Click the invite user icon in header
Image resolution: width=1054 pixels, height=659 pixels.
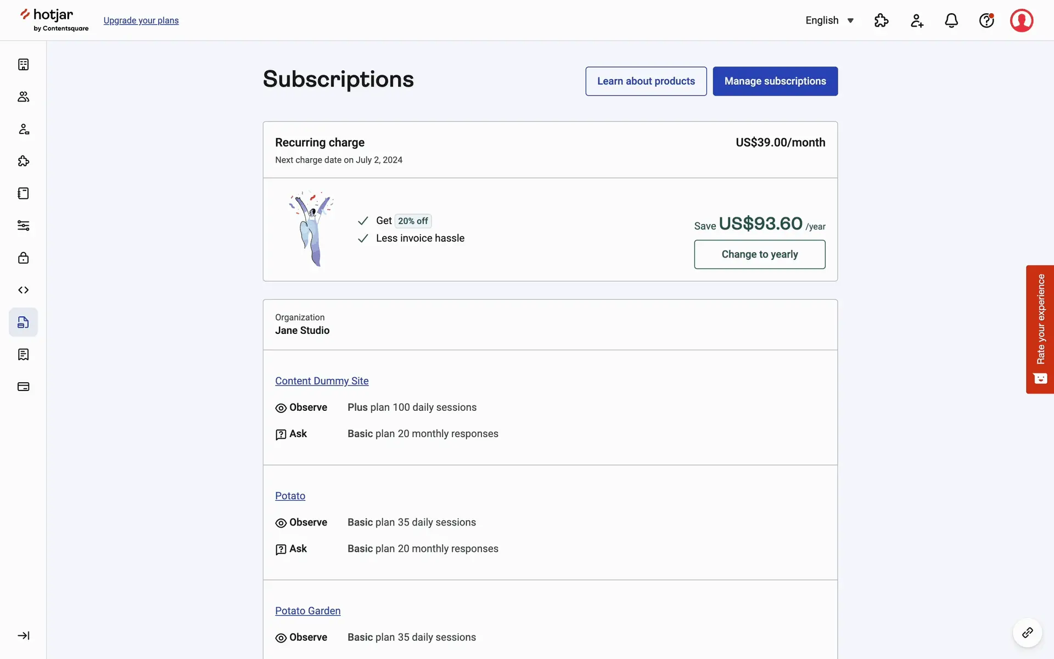point(917,20)
